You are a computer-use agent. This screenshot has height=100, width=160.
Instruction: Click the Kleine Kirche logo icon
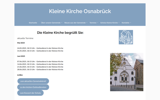click(x=126, y=37)
